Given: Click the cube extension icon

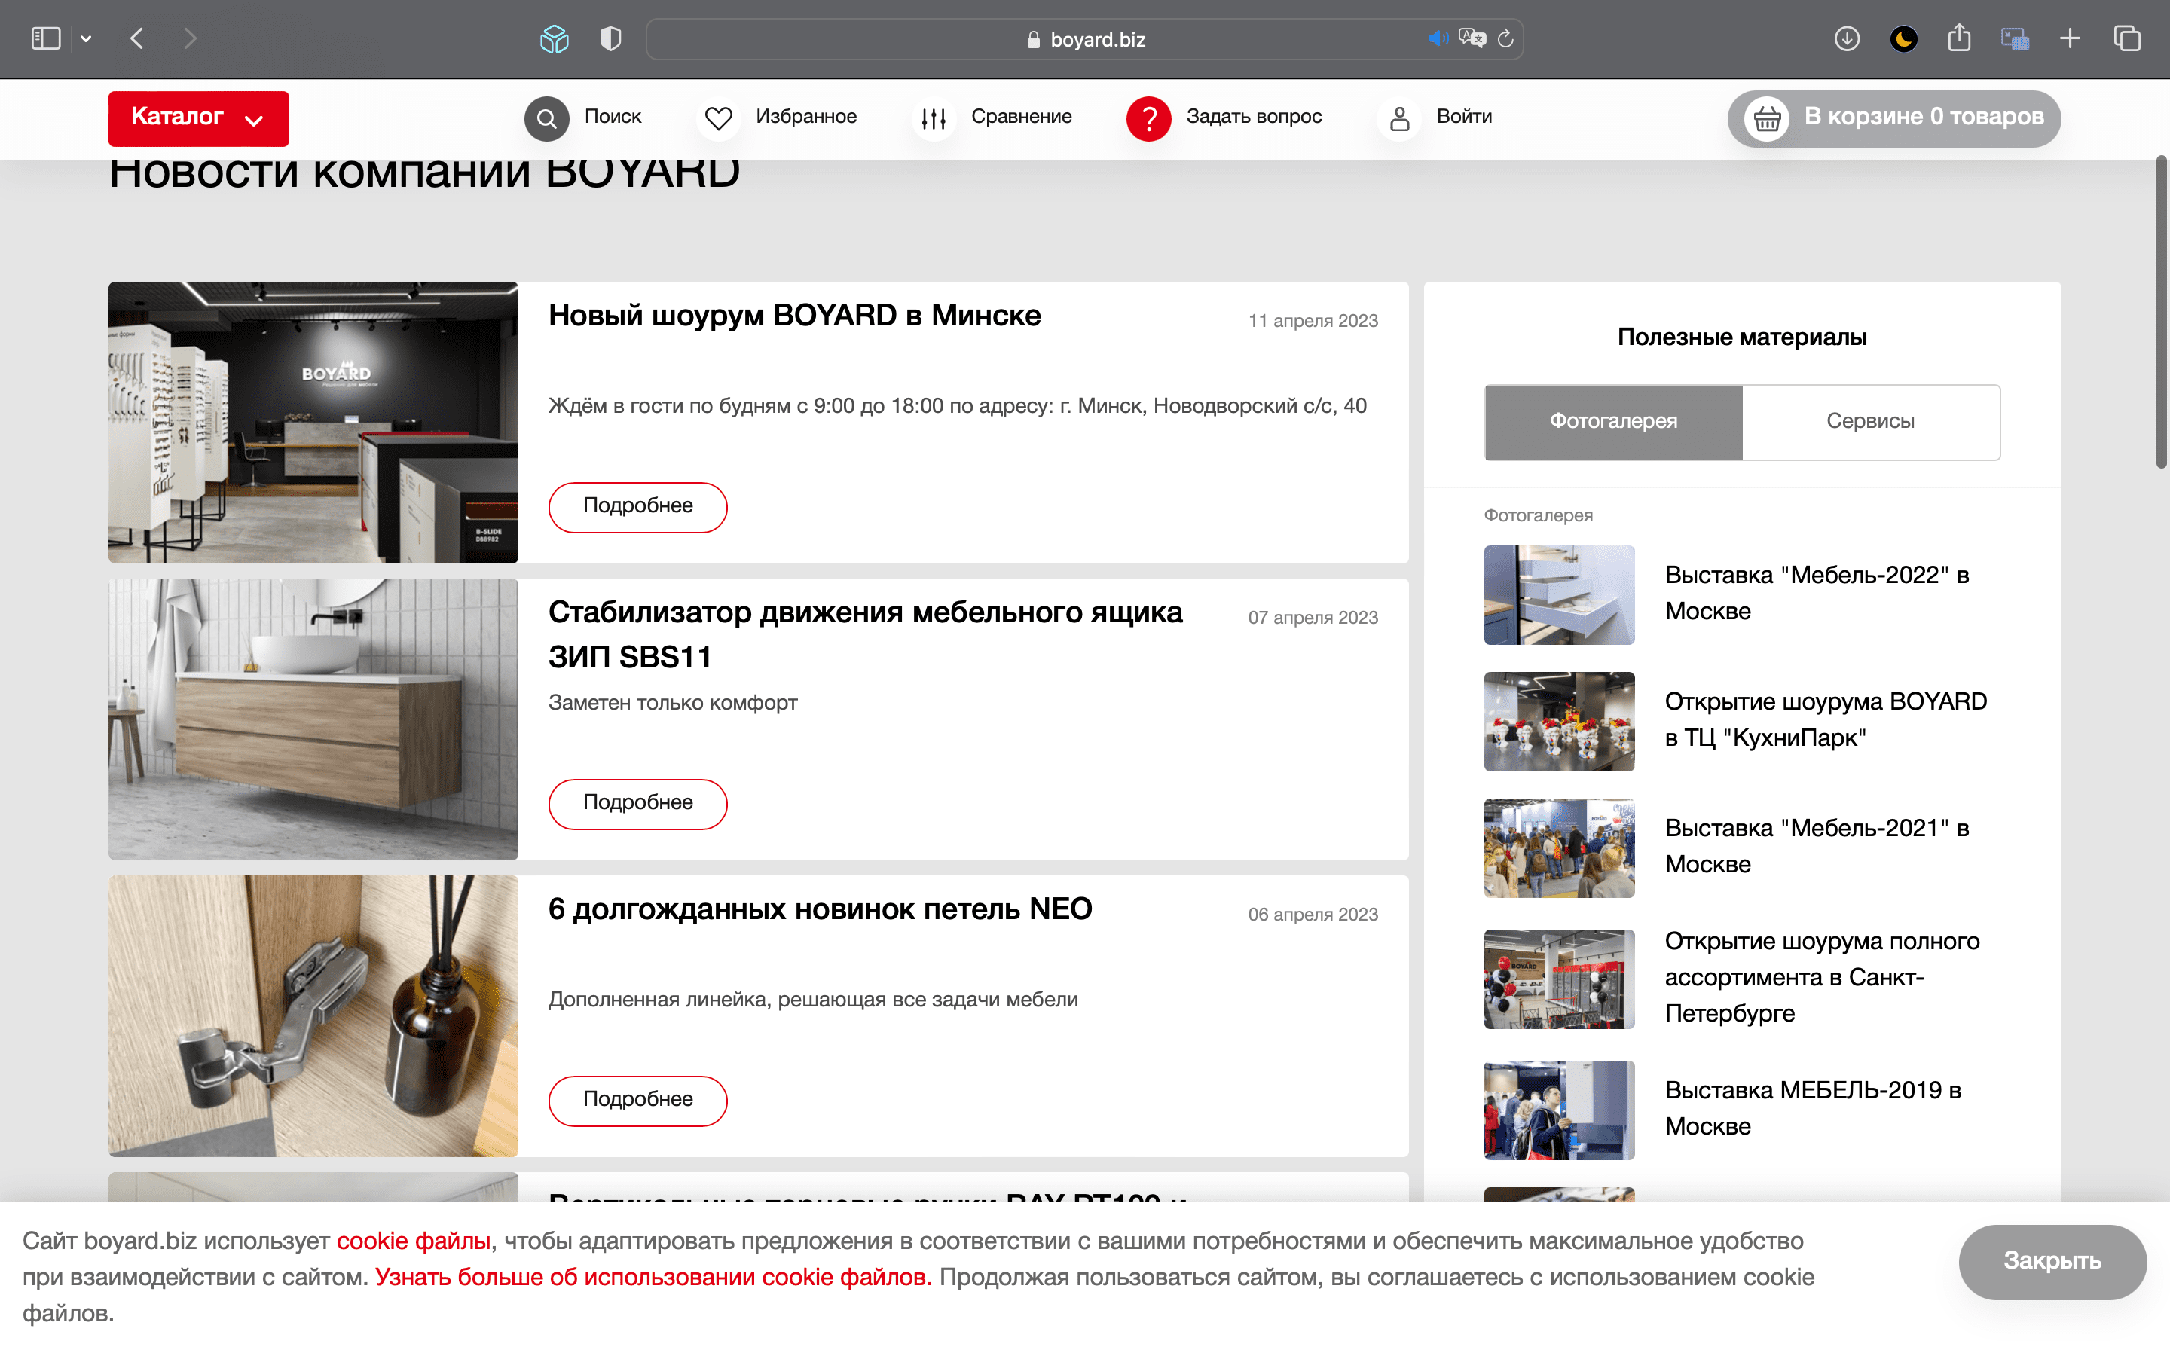Looking at the screenshot, I should (554, 38).
